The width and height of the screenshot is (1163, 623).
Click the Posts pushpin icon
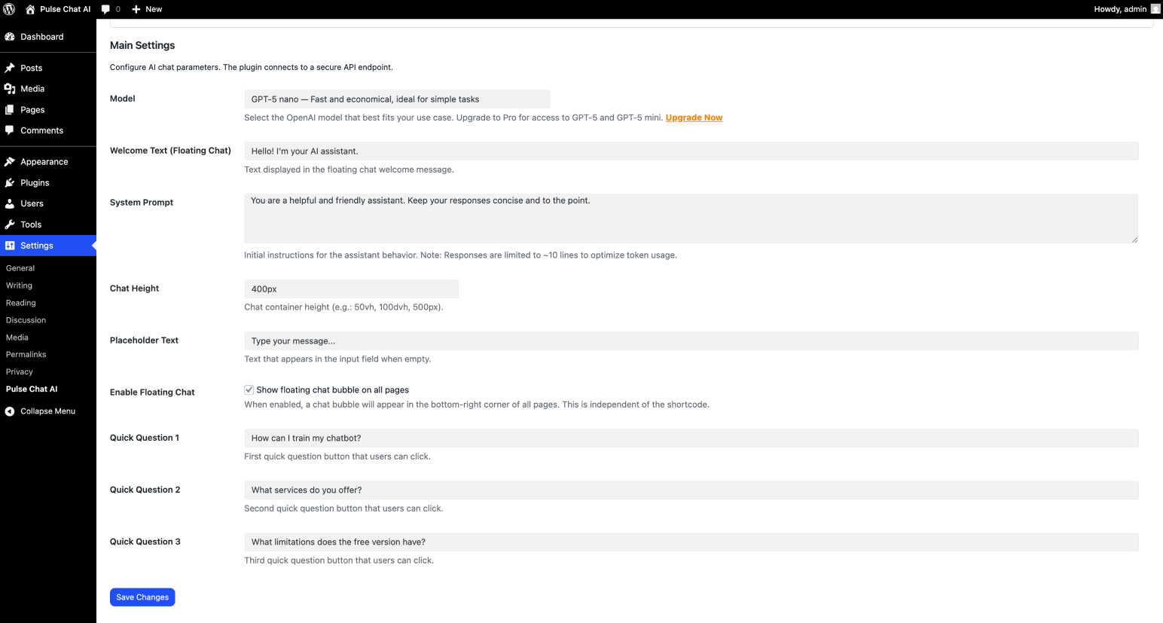[x=10, y=68]
